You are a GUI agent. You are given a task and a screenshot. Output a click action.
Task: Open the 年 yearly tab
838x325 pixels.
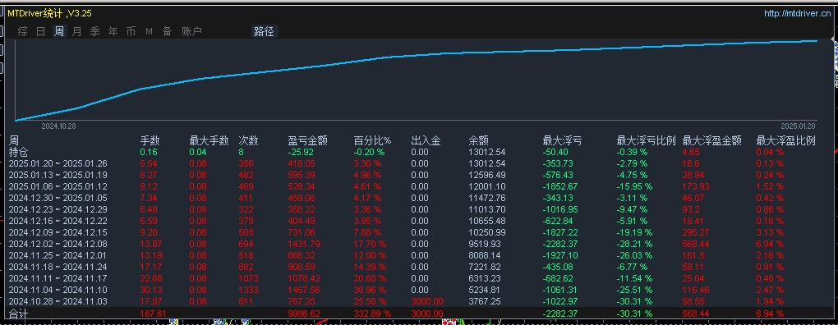(113, 31)
